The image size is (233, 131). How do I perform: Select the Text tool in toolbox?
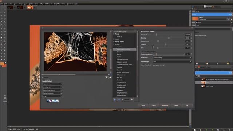click(2, 41)
